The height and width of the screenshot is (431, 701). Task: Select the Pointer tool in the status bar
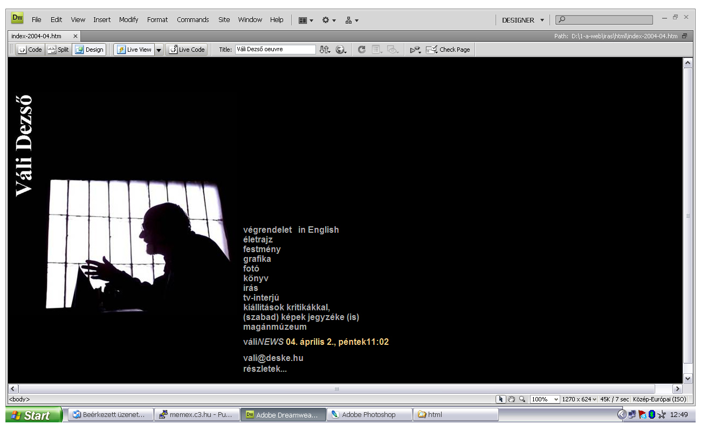501,399
